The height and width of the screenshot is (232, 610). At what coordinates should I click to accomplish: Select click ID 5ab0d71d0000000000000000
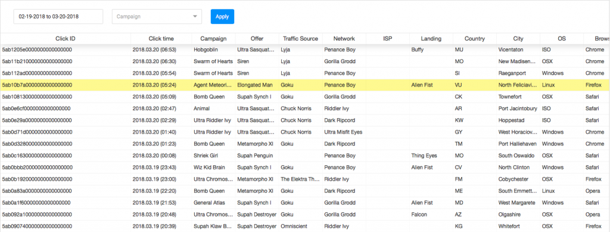click(x=37, y=132)
